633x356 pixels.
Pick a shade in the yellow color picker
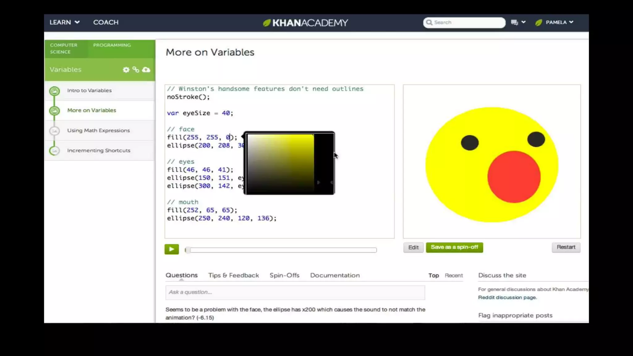click(x=281, y=163)
